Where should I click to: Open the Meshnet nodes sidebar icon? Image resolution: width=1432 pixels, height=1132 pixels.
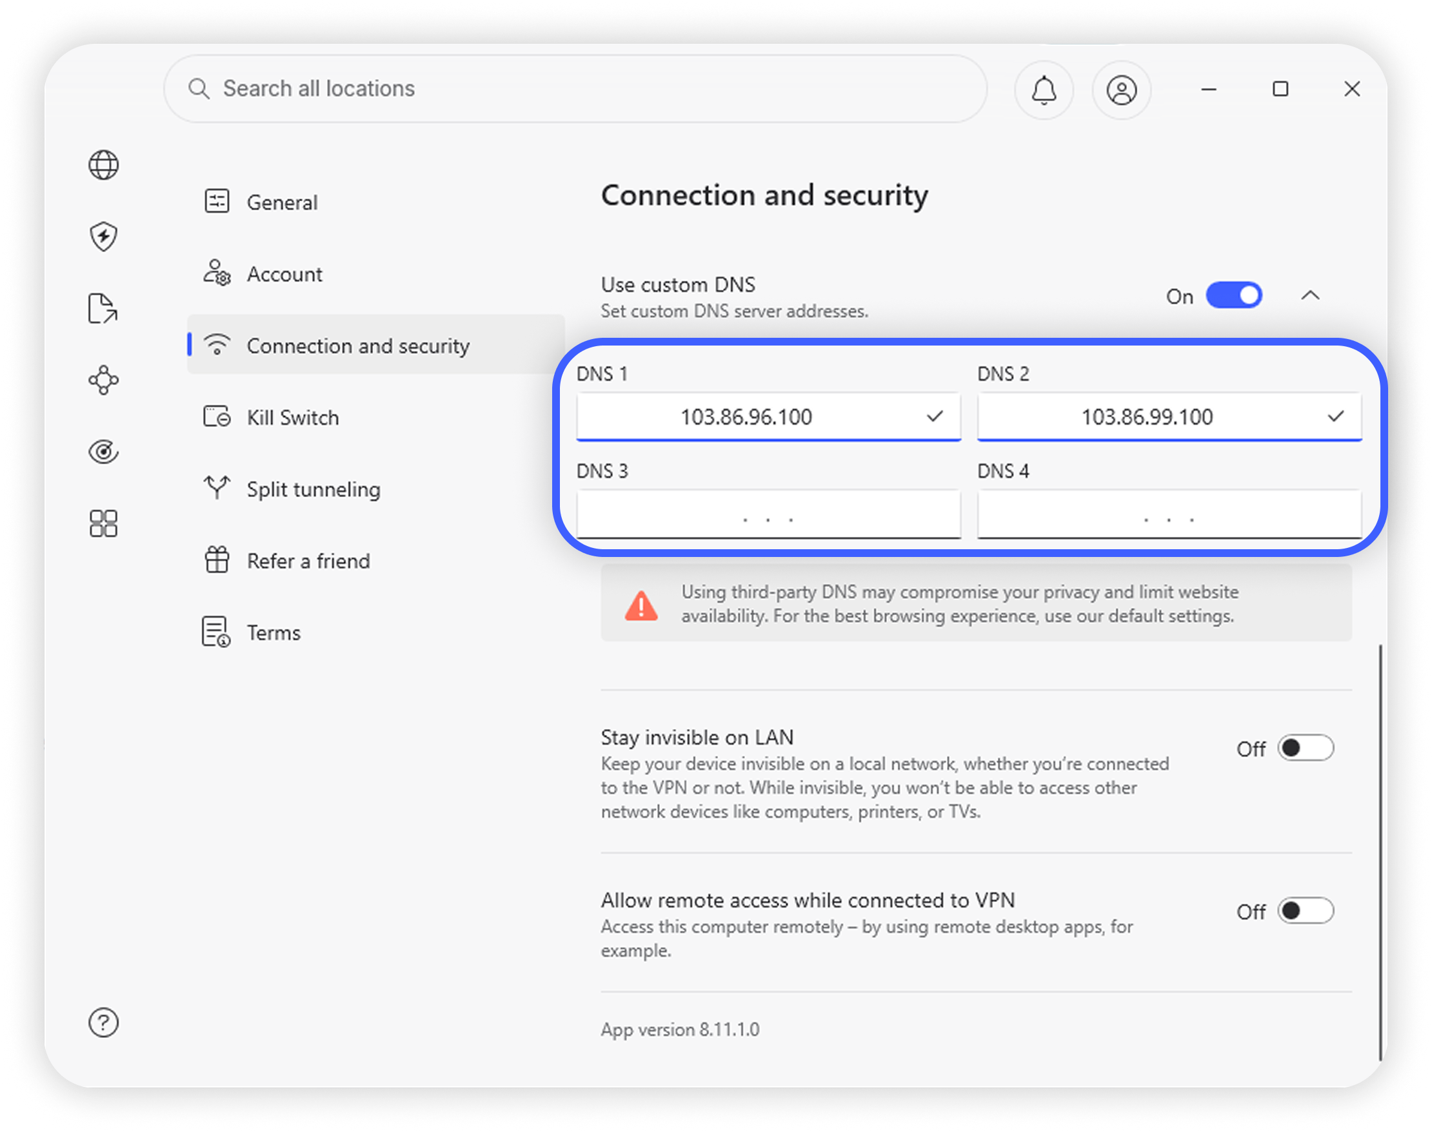point(103,380)
